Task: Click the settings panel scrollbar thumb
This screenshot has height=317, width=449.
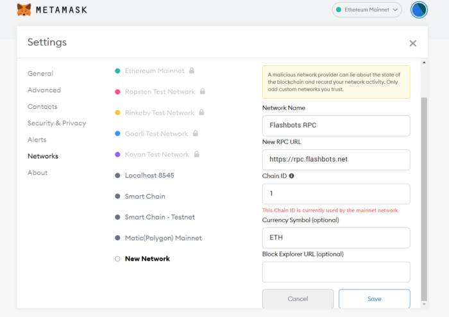Action: (x=424, y=199)
